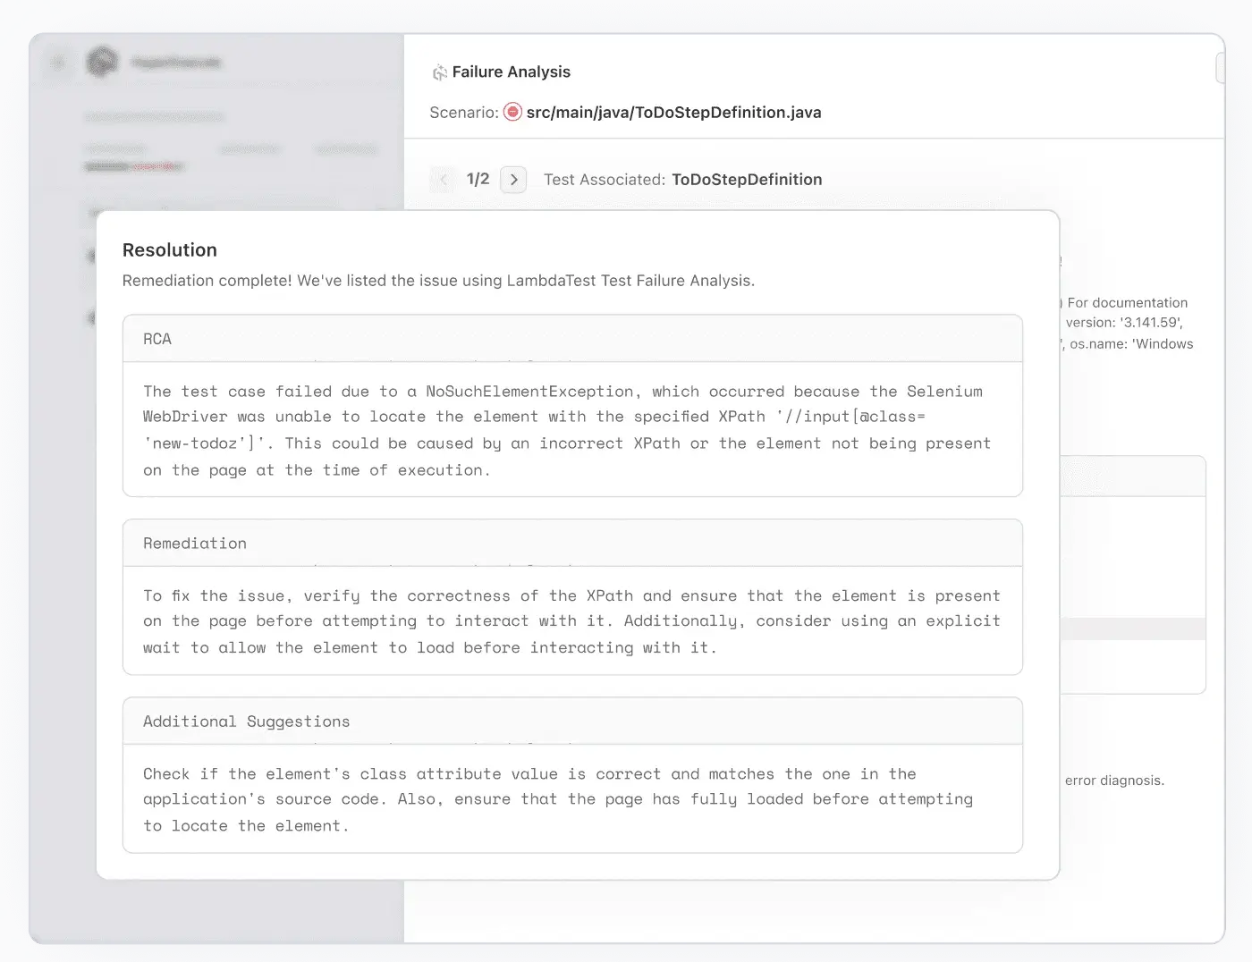This screenshot has width=1252, height=962.
Task: Click the 'Remediation complete!' message
Action: (x=438, y=281)
